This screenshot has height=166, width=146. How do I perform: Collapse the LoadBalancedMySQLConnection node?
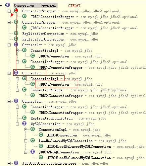click(x=25, y=141)
